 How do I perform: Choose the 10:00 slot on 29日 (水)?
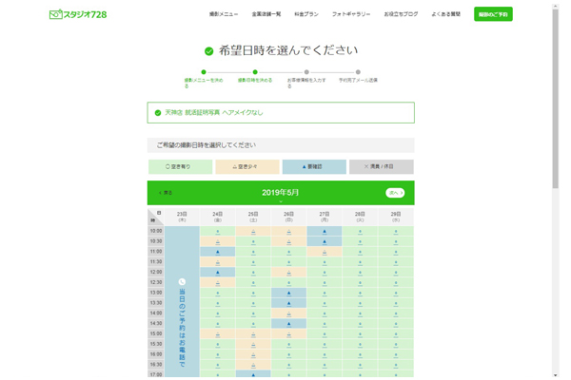[x=396, y=231]
